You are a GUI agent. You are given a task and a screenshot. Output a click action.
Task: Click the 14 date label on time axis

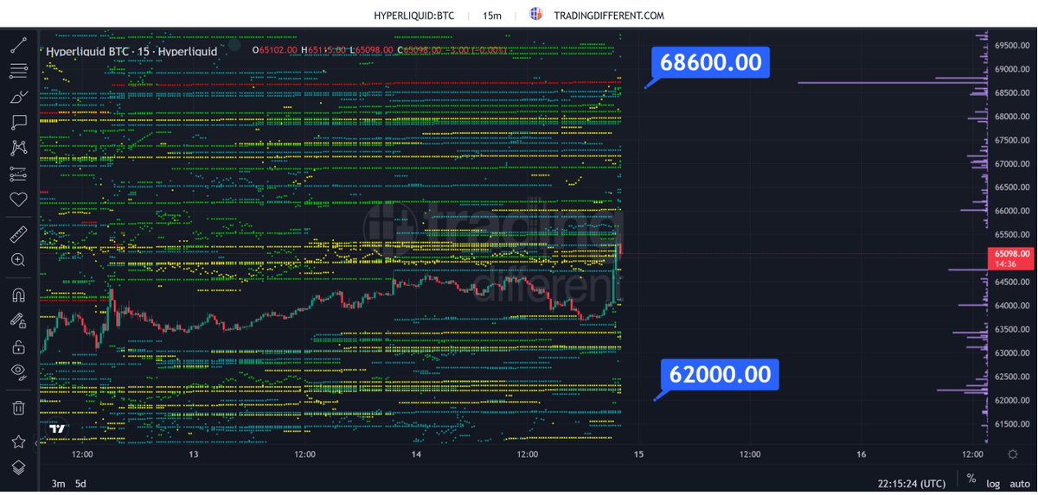(416, 454)
